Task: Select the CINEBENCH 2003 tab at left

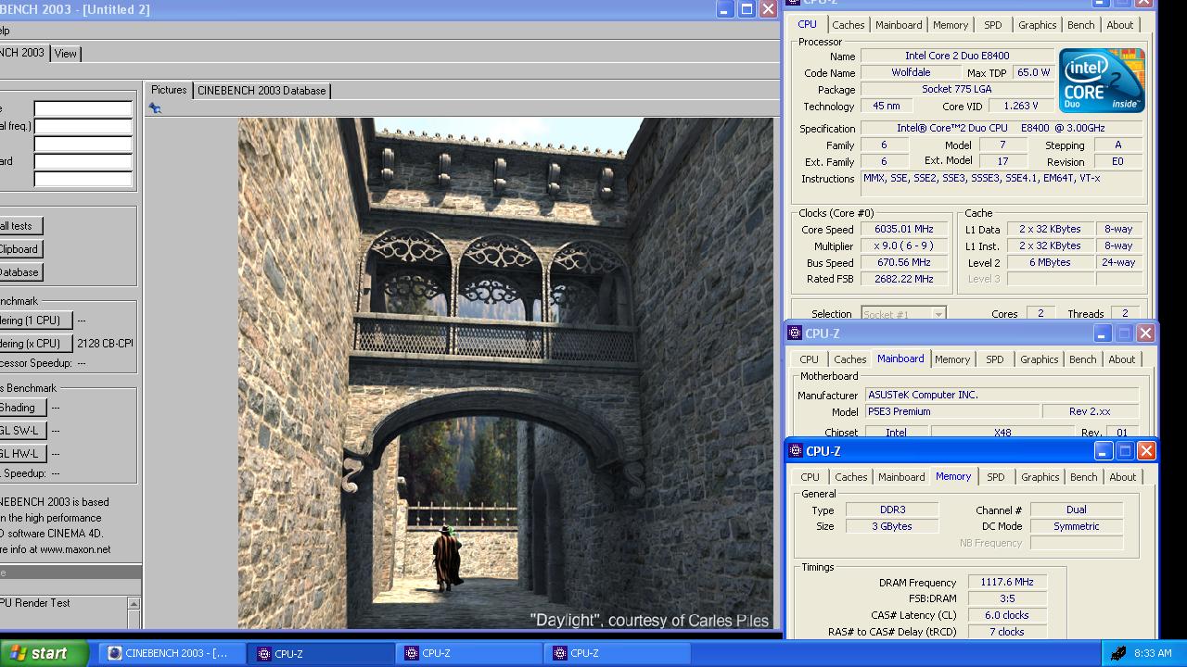Action: point(22,53)
